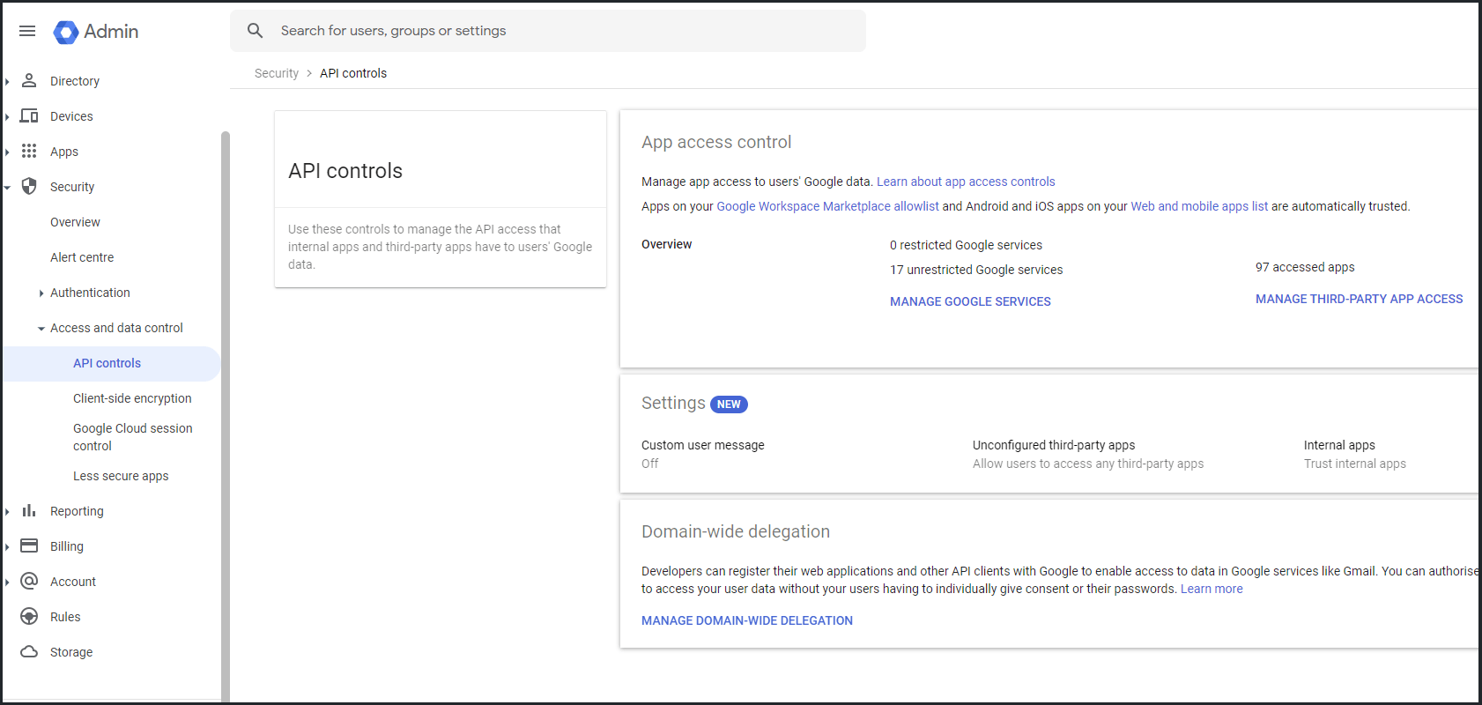Expand the Authentication submenu arrow
This screenshot has height=705, width=1482.
[x=41, y=293]
